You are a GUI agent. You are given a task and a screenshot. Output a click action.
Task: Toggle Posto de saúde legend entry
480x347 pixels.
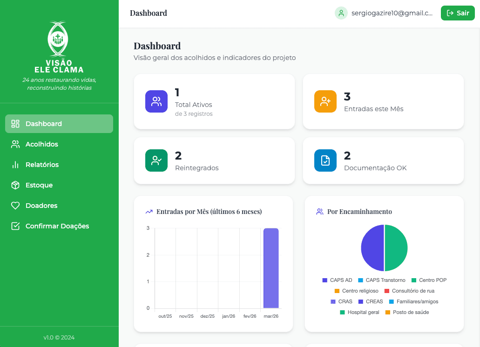(407, 313)
